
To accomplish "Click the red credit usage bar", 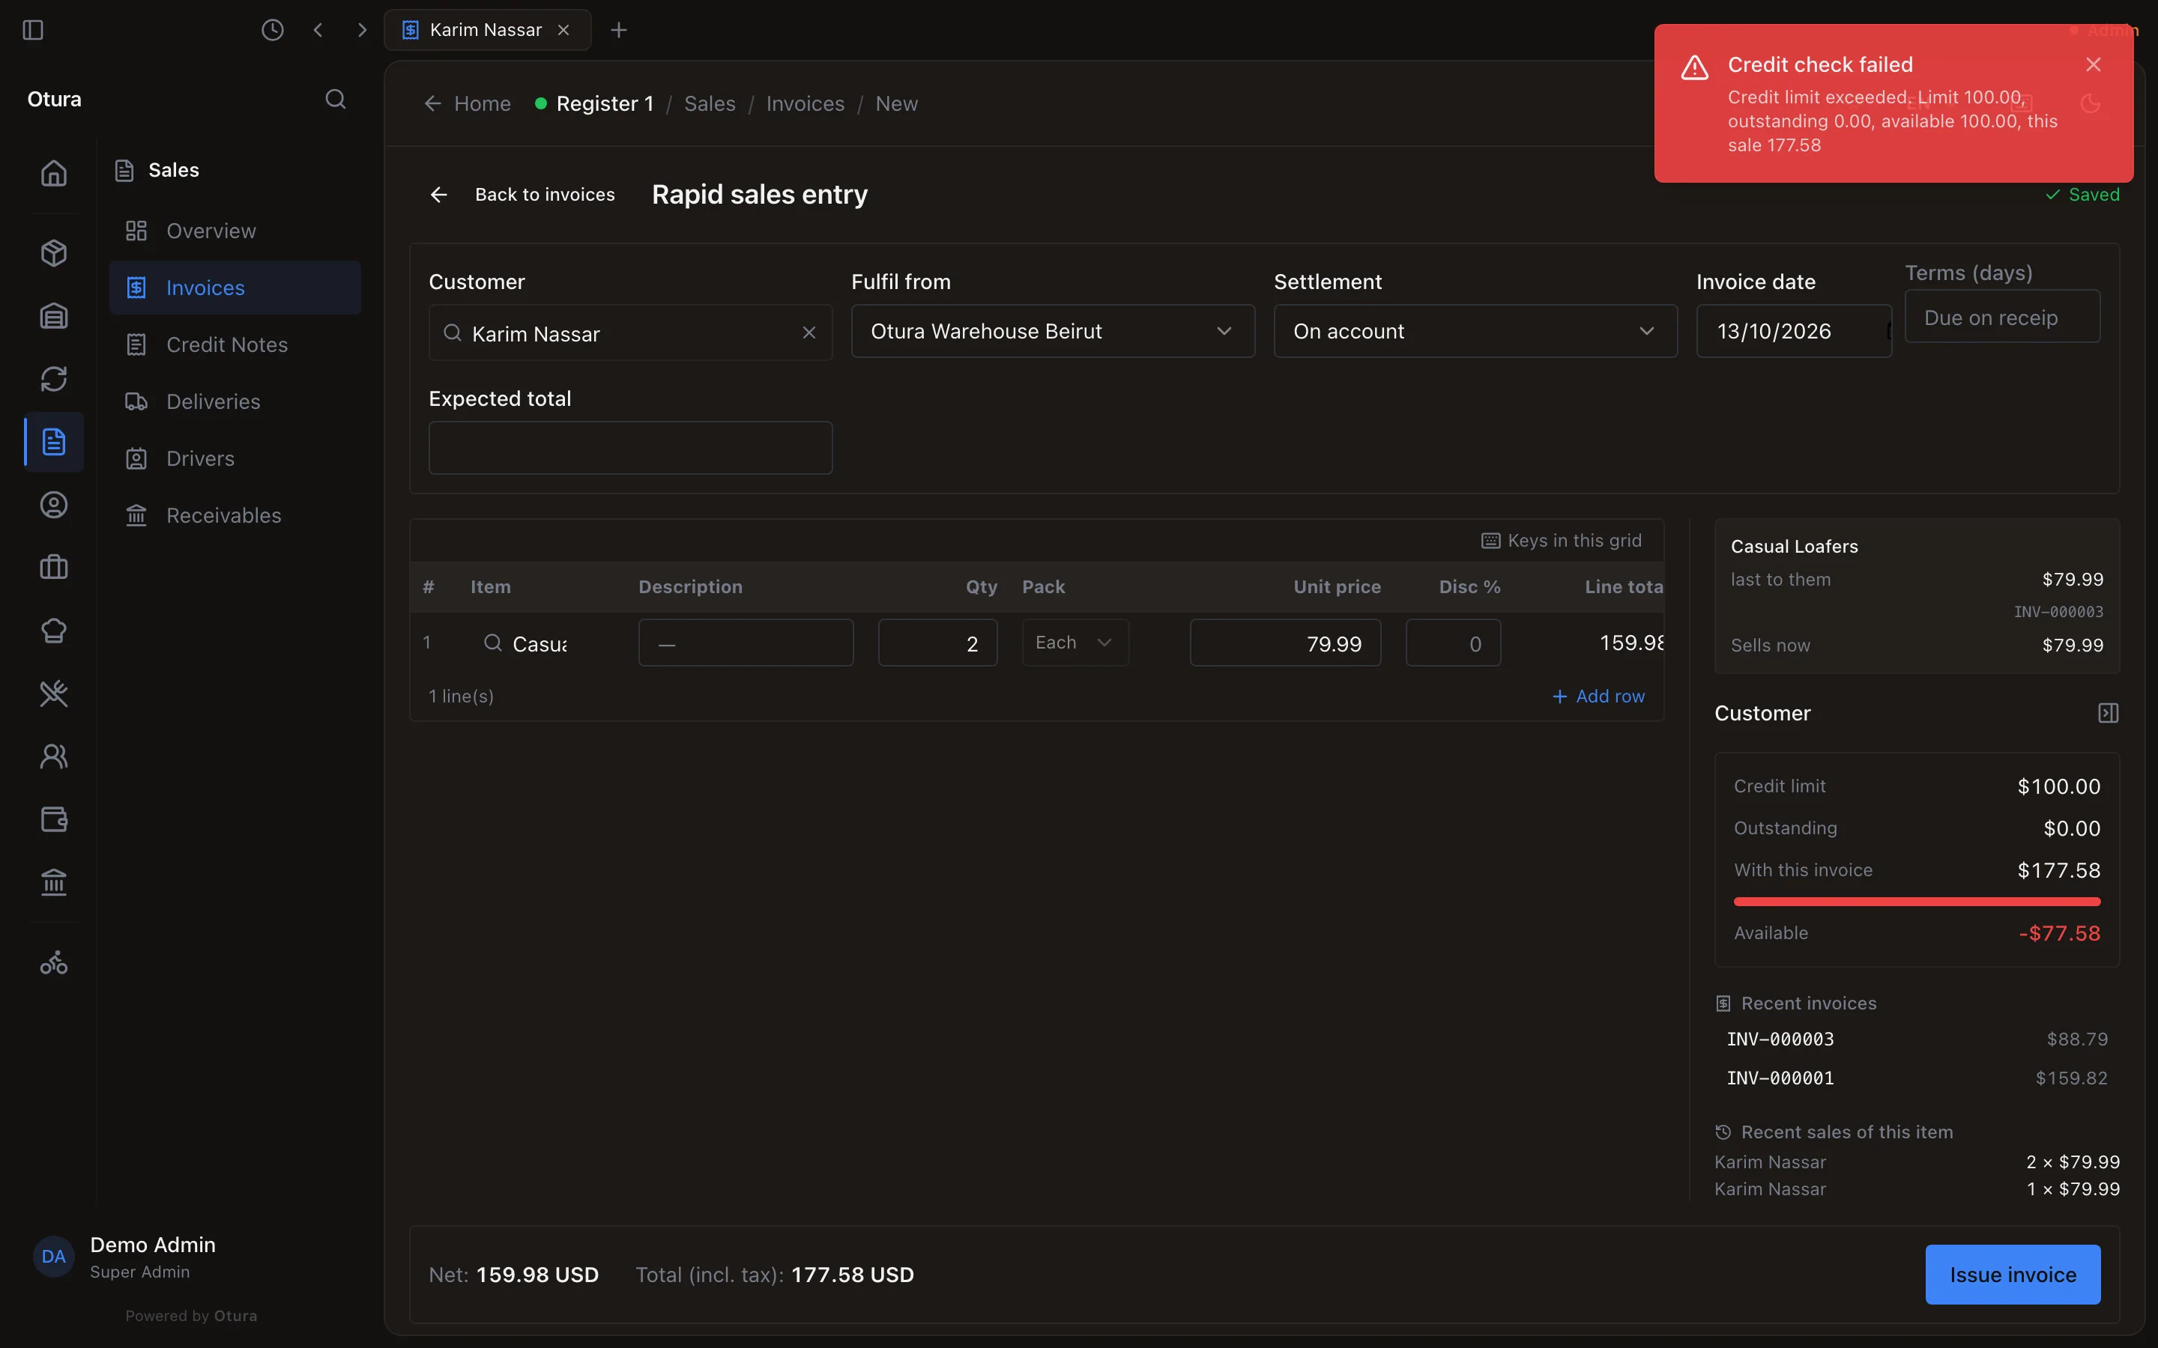I will pyautogui.click(x=1916, y=902).
